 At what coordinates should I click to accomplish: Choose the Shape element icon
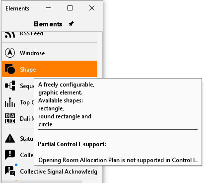(10, 69)
